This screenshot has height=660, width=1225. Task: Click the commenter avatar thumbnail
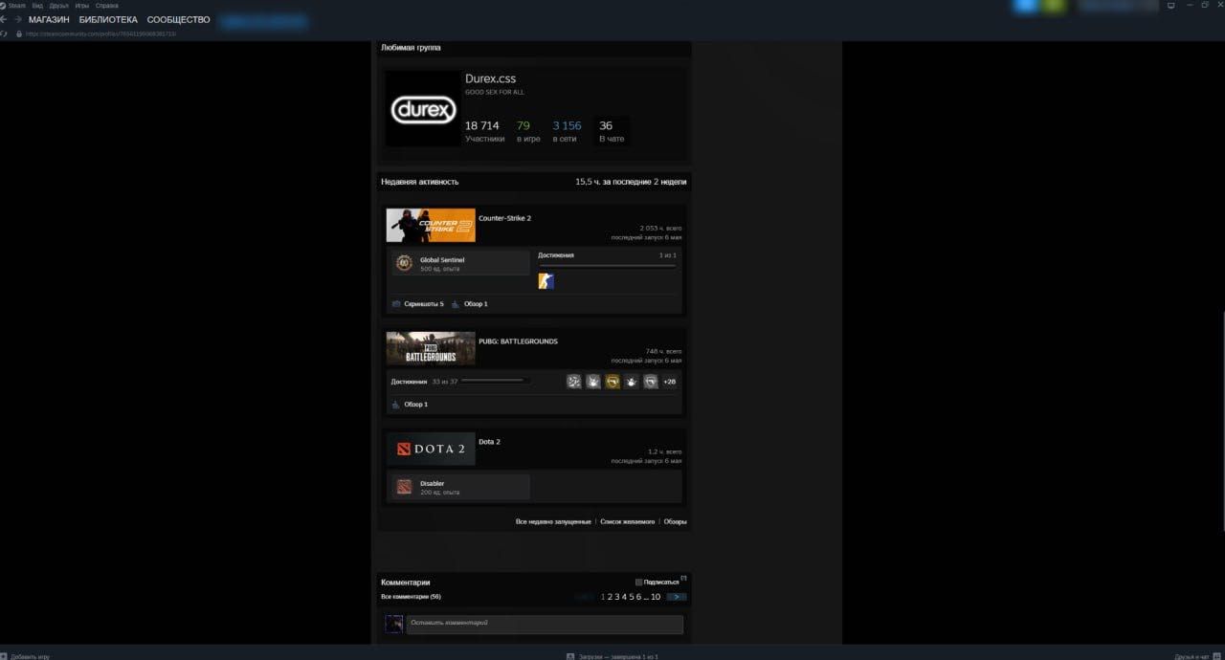393,624
